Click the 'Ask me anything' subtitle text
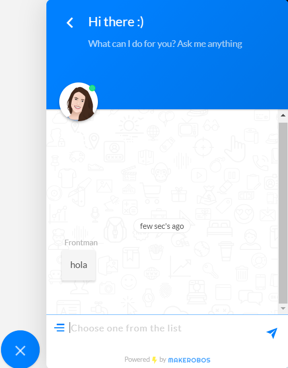Screen dimensions: 288x368 [210, 44]
